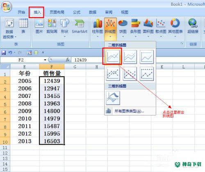Insert a column chart (柱形图)
This screenshot has width=205, height=172.
point(98,28)
